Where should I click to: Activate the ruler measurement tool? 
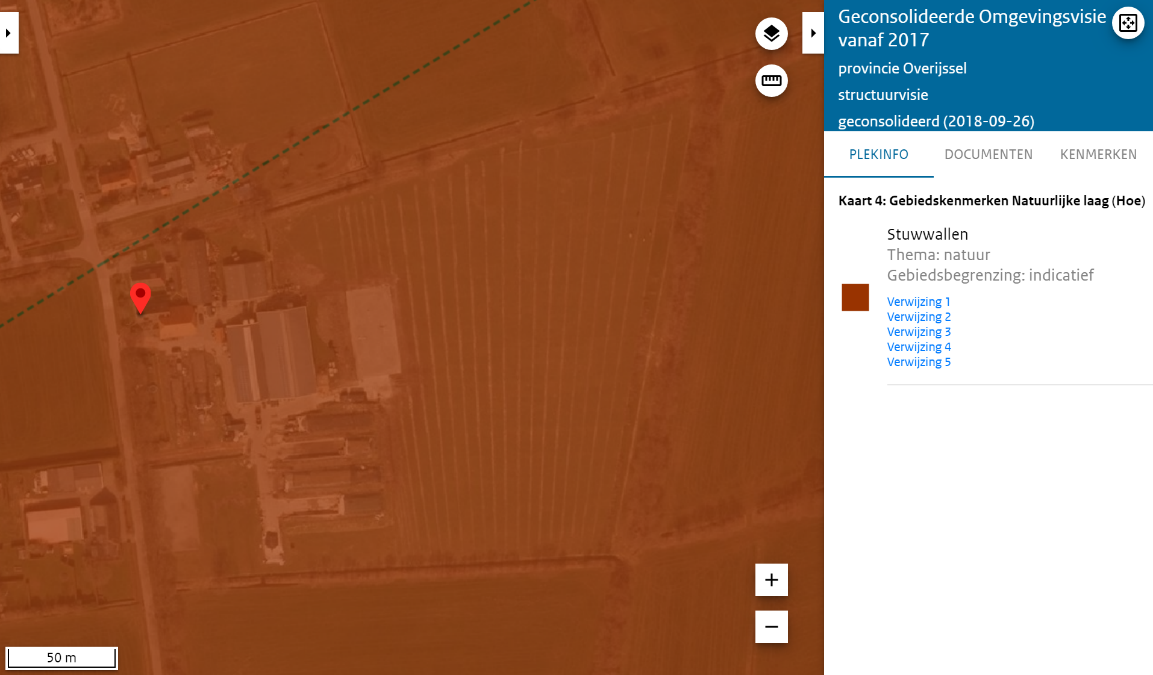pos(771,81)
